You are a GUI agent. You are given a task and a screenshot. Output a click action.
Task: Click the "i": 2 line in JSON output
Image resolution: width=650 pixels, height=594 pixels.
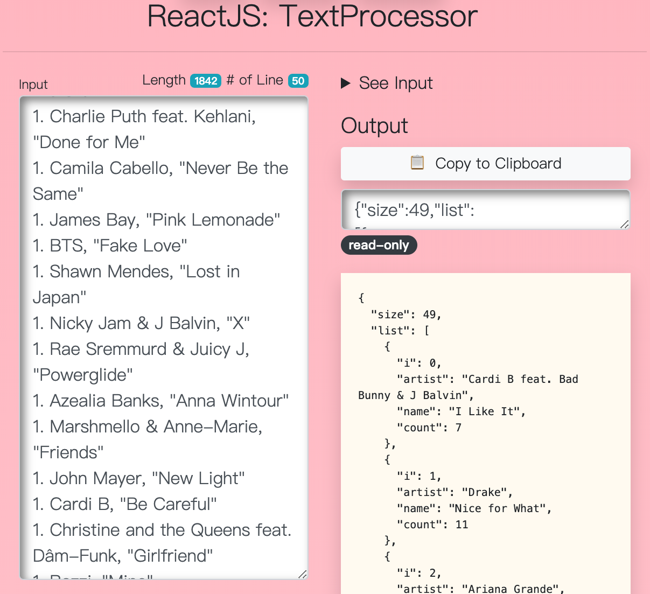tap(419, 573)
